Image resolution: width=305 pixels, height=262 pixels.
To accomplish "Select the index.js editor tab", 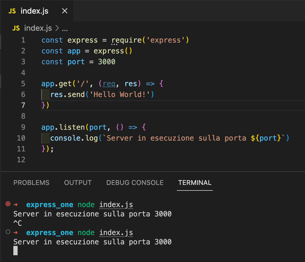I will 37,11.
